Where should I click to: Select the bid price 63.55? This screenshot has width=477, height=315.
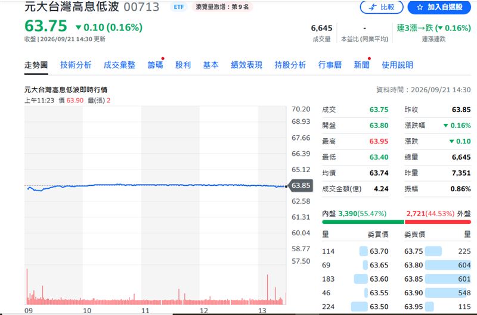379,293
